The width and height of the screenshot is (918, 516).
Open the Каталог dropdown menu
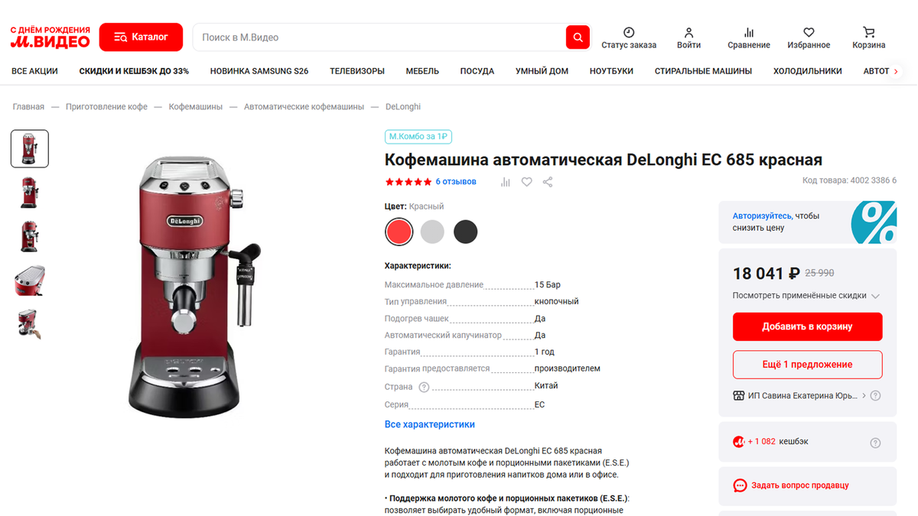point(141,37)
